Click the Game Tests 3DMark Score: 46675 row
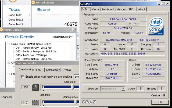The height and width of the screenshot is (108, 172). 31,44
